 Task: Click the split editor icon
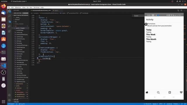point(181,10)
